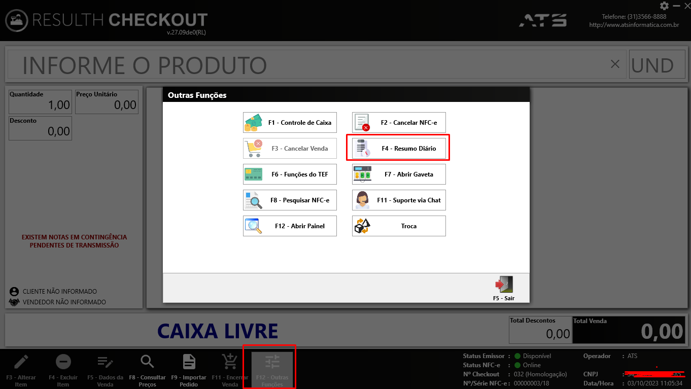The image size is (691, 389).
Task: Start F11 - Suporte via Chat
Action: click(399, 200)
